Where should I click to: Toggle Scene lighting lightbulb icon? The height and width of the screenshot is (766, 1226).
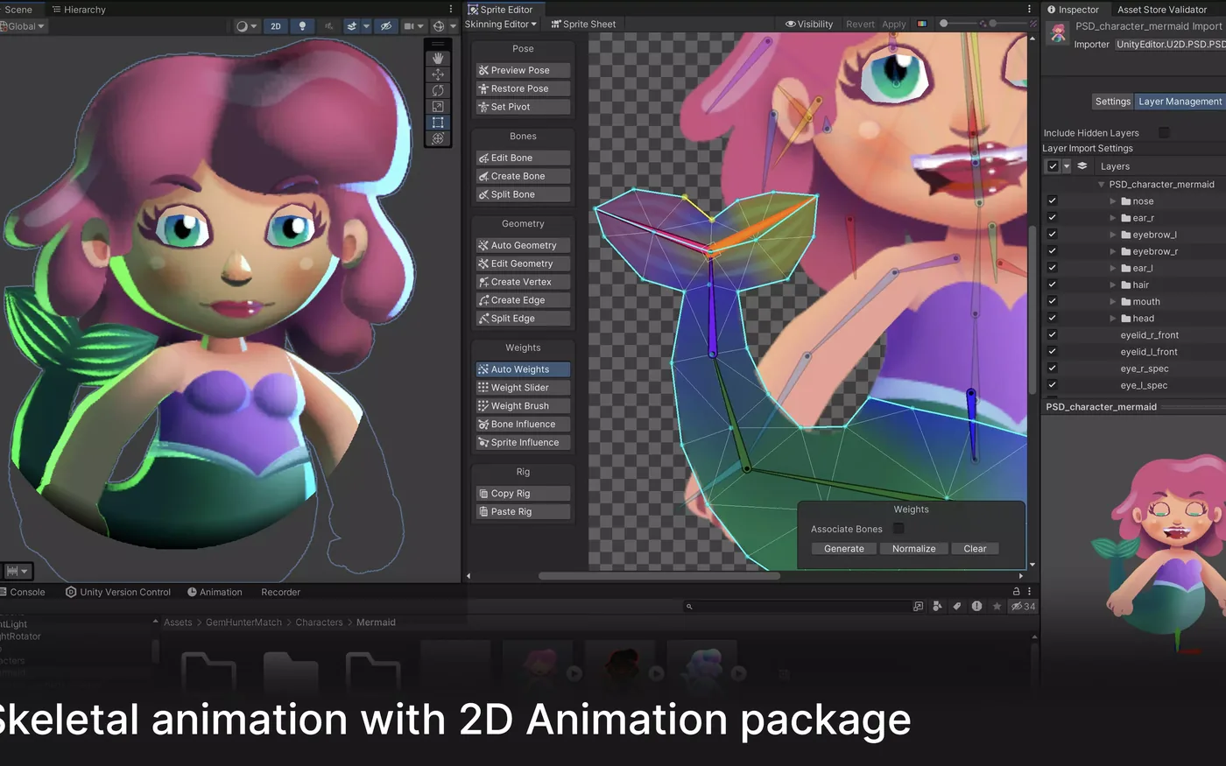[302, 26]
